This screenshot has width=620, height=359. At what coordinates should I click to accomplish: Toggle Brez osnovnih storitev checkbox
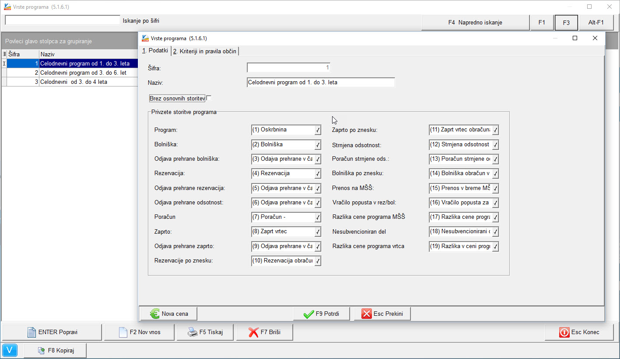coord(209,98)
